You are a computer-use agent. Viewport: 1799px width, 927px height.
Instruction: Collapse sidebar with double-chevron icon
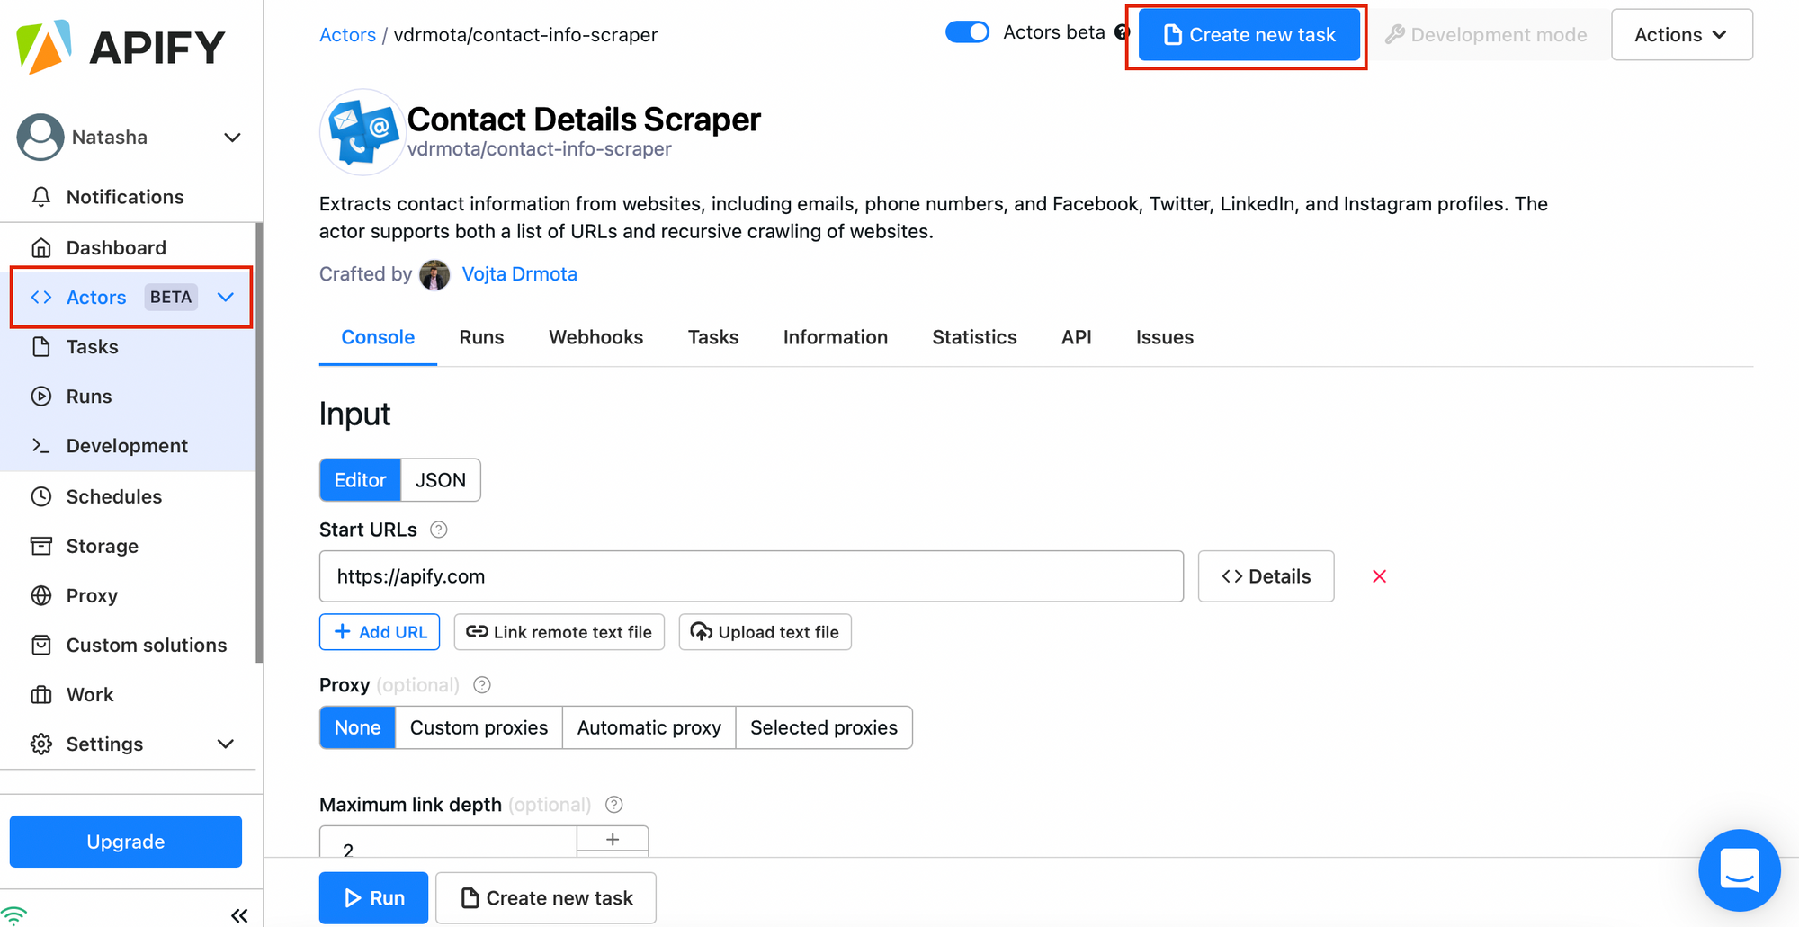click(x=239, y=915)
